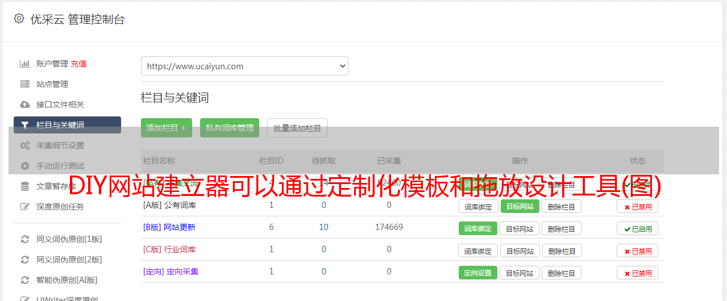The width and height of the screenshot is (727, 301).
Task: Click the 栏目与关键词 page heading
Action: pos(175,98)
